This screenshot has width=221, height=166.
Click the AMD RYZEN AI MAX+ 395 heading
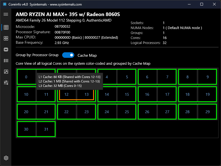pyautogui.click(x=68, y=14)
